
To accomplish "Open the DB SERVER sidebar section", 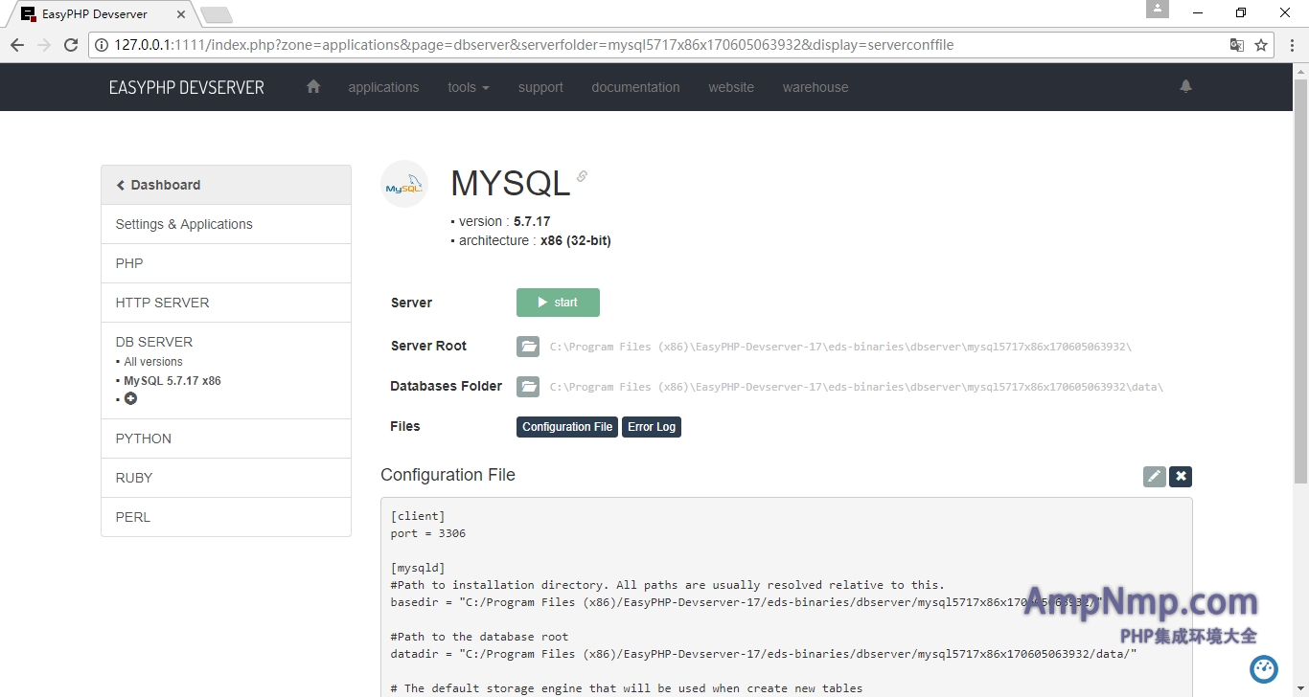I will [154, 342].
